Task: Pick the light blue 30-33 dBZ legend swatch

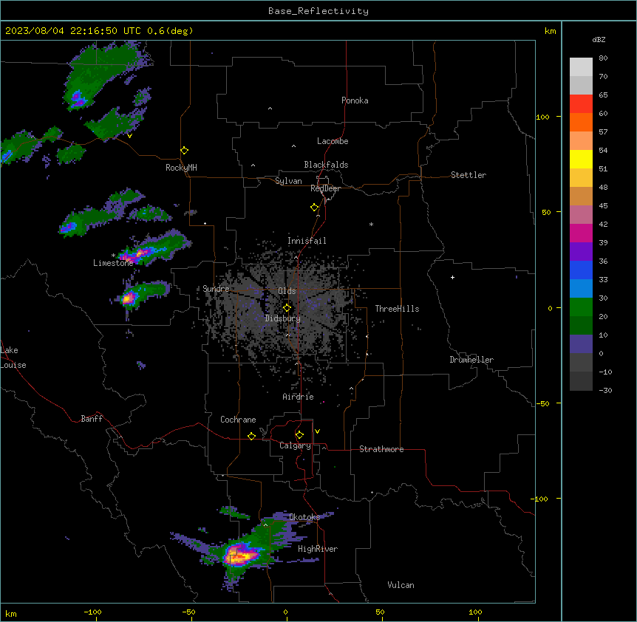Action: tap(581, 289)
